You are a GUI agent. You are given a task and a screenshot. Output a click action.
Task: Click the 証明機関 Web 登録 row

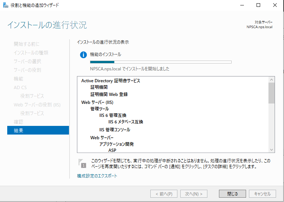[x=109, y=95]
